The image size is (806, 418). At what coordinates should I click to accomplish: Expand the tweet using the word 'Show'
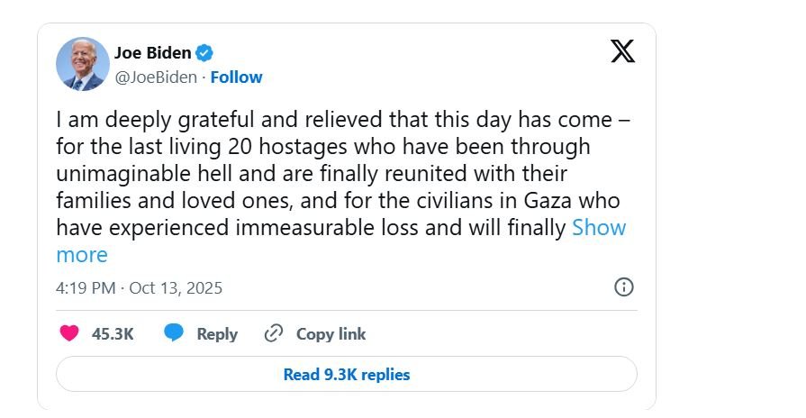pyautogui.click(x=599, y=227)
